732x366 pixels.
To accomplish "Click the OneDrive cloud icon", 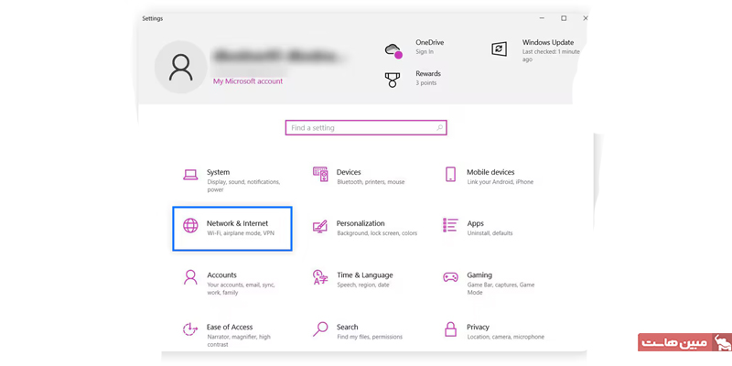I will (x=393, y=50).
